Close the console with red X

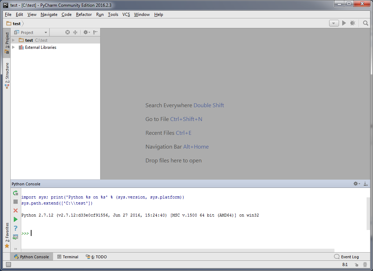(x=16, y=211)
